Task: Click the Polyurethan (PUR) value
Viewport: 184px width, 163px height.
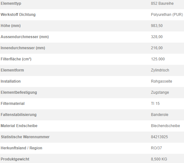Action: point(167,15)
